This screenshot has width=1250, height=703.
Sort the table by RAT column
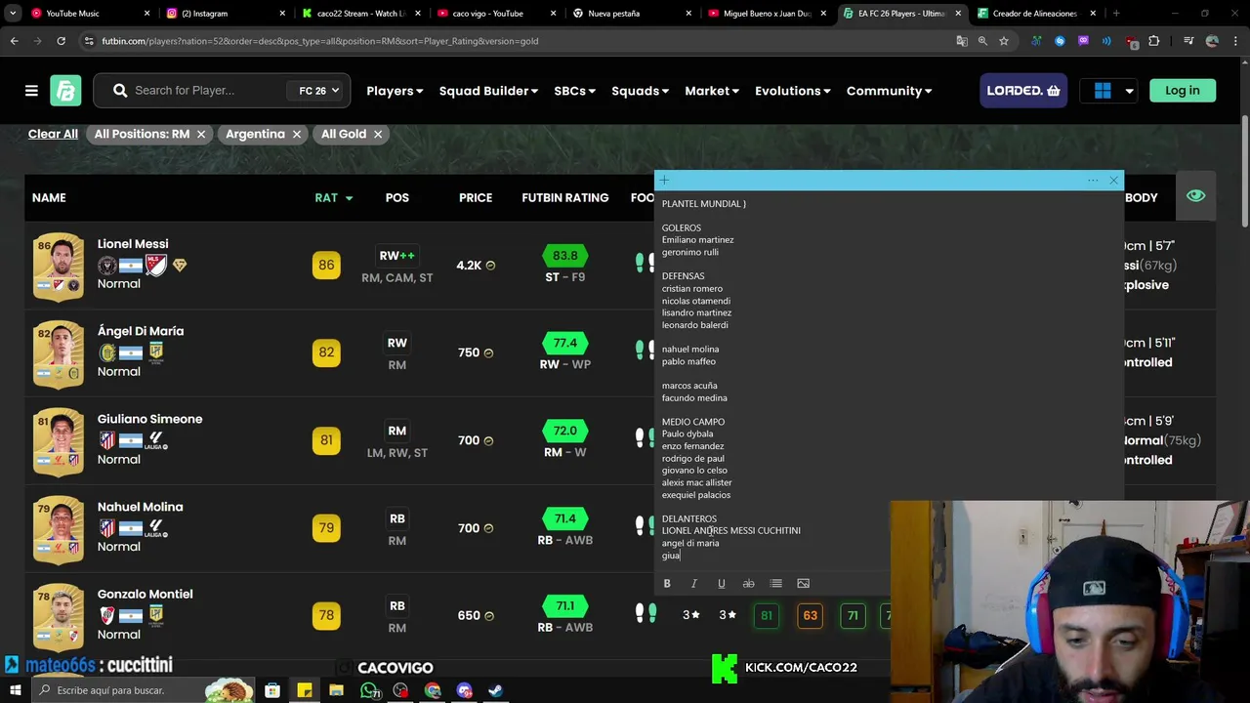click(333, 197)
